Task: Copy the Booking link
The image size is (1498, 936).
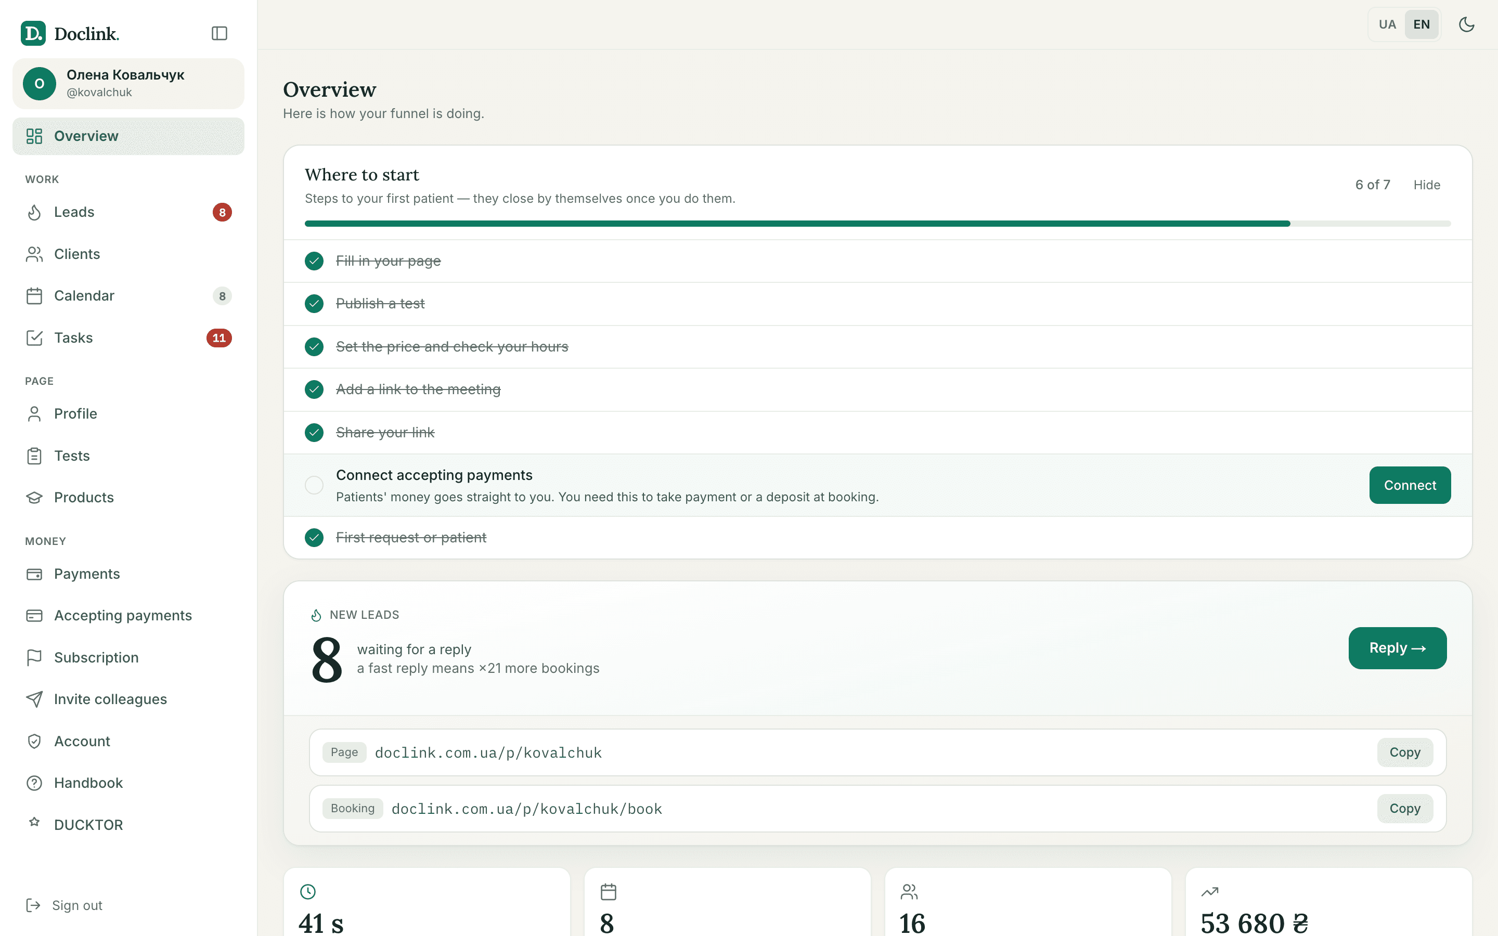Action: click(1404, 809)
